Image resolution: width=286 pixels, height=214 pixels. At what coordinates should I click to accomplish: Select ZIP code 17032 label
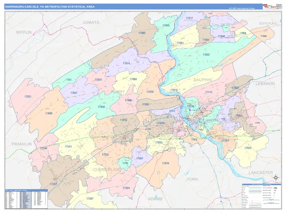tap(206, 54)
